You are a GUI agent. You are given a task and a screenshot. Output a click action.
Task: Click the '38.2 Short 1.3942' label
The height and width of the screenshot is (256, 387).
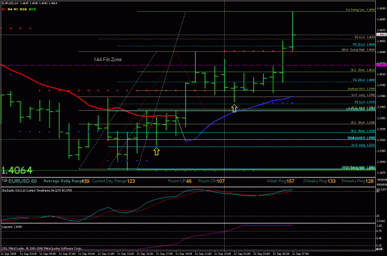coord(363,122)
